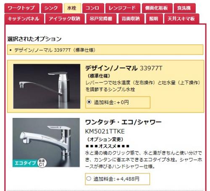Switch to the シンク tab
This screenshot has width=210, height=191.
click(x=52, y=8)
